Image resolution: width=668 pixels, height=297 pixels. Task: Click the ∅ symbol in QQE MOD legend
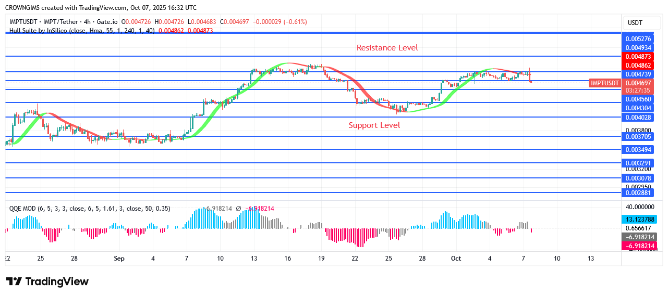click(x=238, y=209)
